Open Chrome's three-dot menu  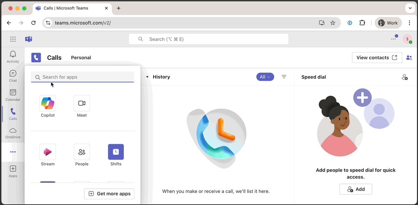pos(409,23)
